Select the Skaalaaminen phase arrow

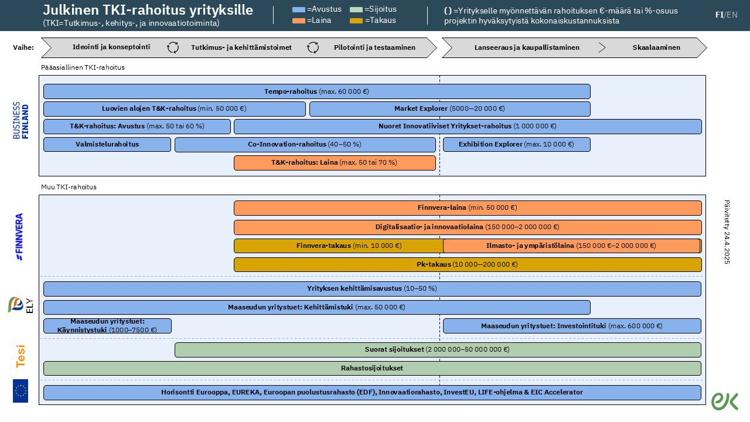click(656, 47)
